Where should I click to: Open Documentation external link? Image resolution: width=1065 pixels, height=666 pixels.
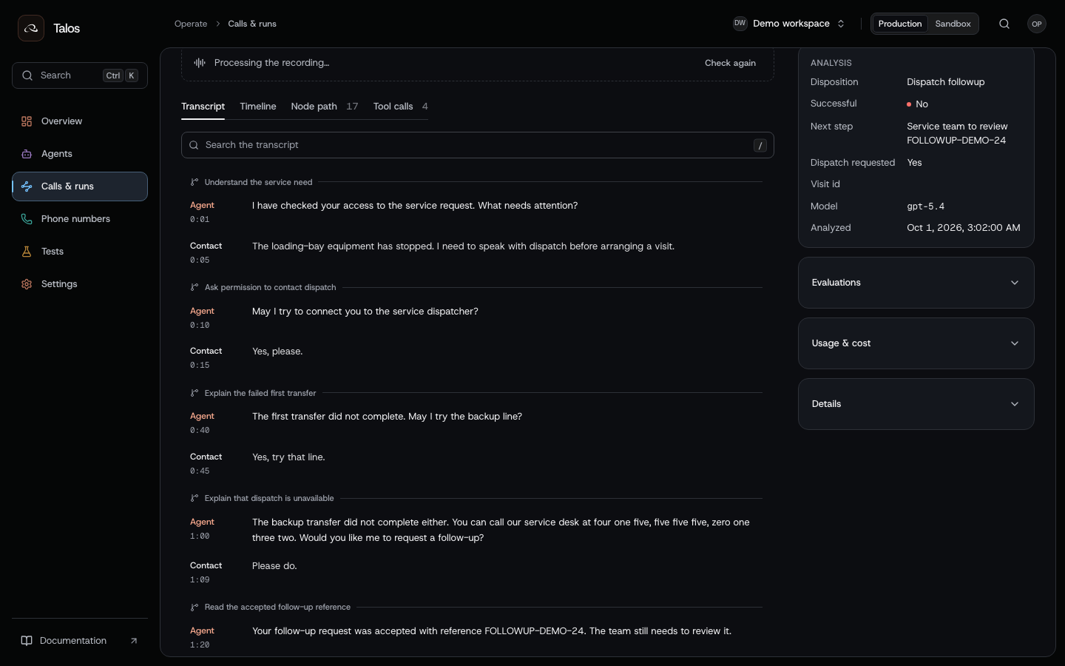[80, 641]
